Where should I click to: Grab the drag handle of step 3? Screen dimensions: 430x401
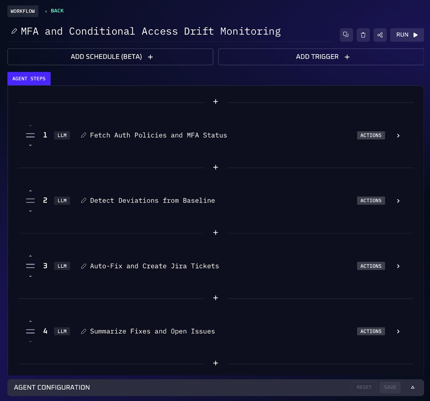tap(30, 266)
